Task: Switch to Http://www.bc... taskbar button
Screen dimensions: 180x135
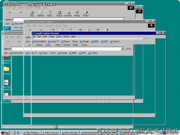Action: 51,133
